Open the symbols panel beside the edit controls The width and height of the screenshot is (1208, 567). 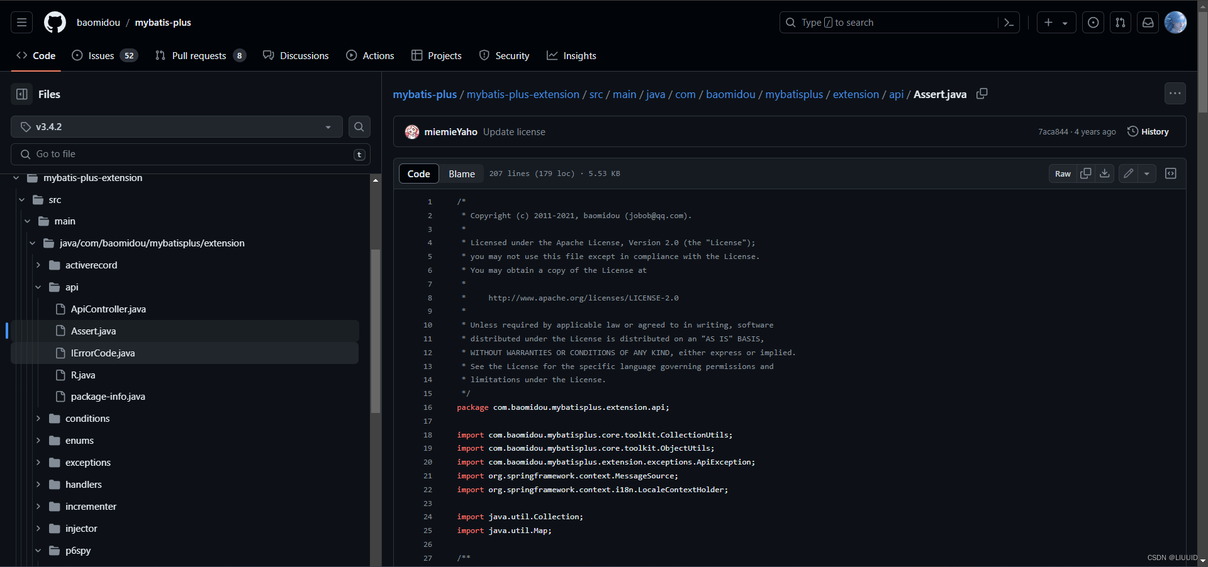(1170, 173)
